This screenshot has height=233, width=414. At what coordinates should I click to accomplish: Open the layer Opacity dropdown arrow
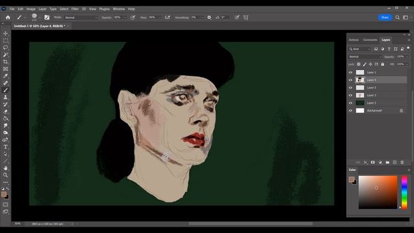click(407, 57)
